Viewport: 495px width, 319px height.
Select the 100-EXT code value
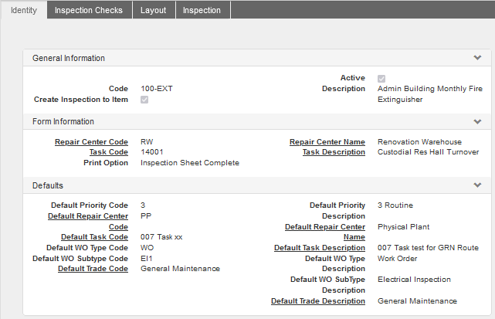(x=157, y=89)
